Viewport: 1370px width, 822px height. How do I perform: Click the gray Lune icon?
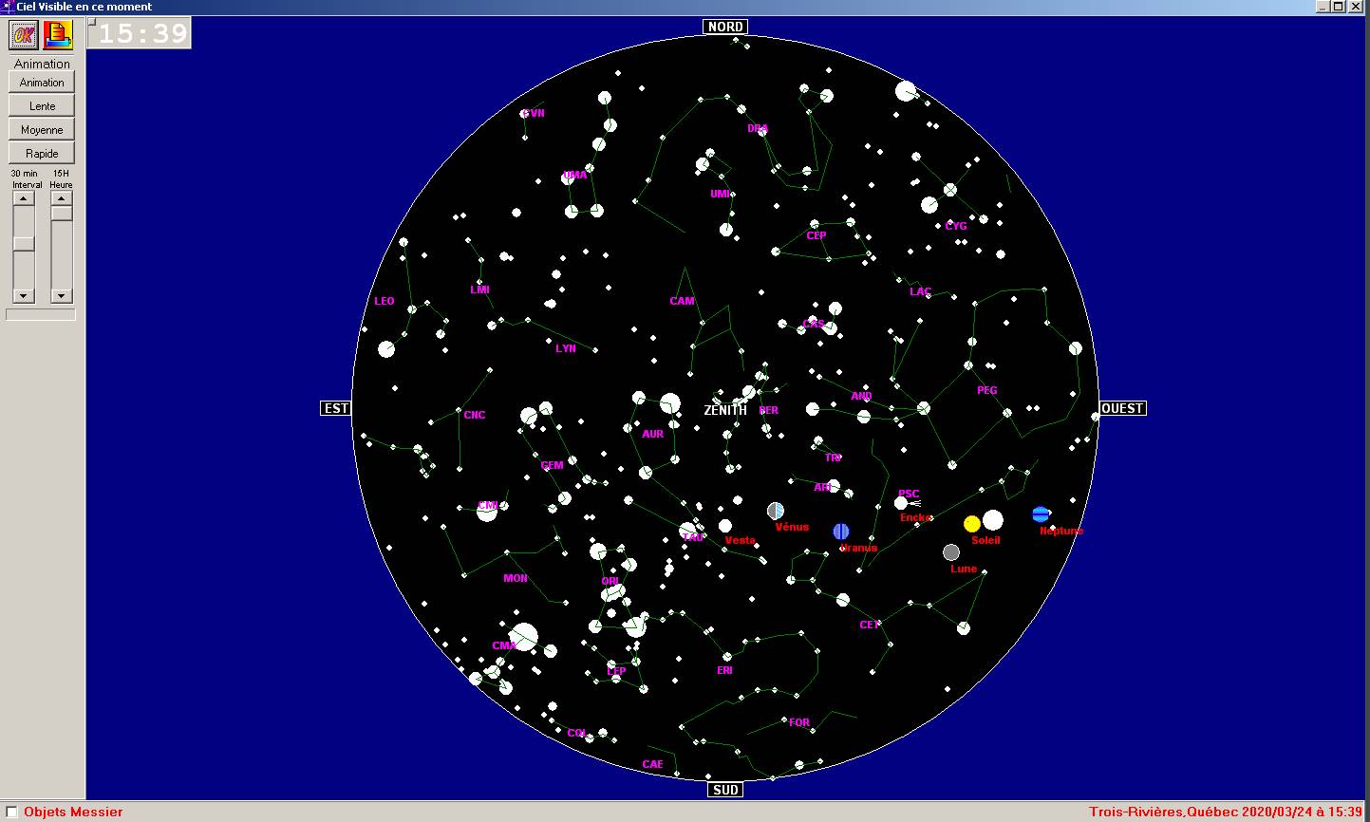point(951,552)
